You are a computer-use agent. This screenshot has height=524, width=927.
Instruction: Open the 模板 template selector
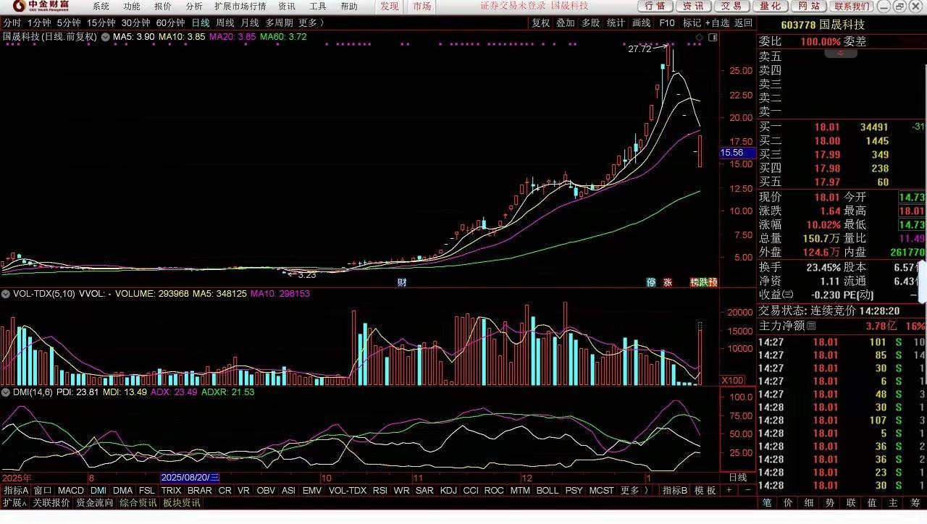[x=705, y=490]
